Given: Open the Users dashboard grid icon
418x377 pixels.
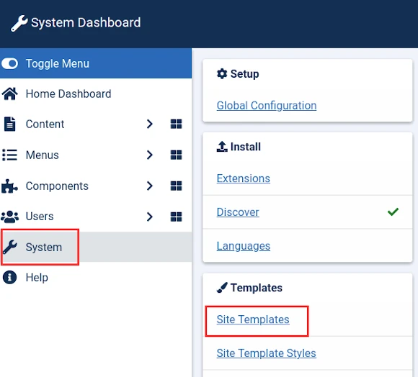Looking at the screenshot, I should 176,217.
